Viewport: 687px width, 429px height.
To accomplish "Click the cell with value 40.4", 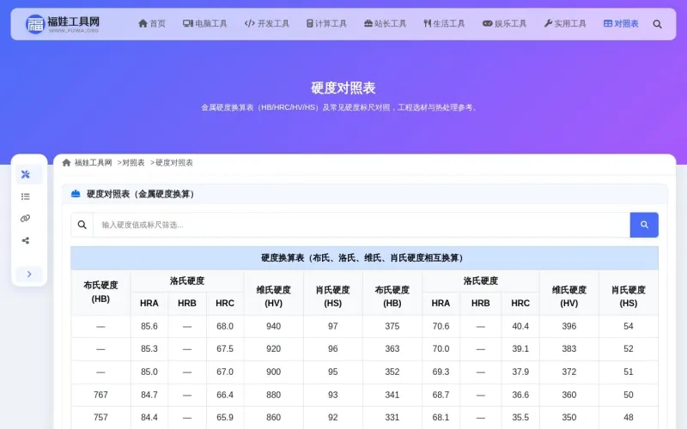I will pyautogui.click(x=520, y=326).
